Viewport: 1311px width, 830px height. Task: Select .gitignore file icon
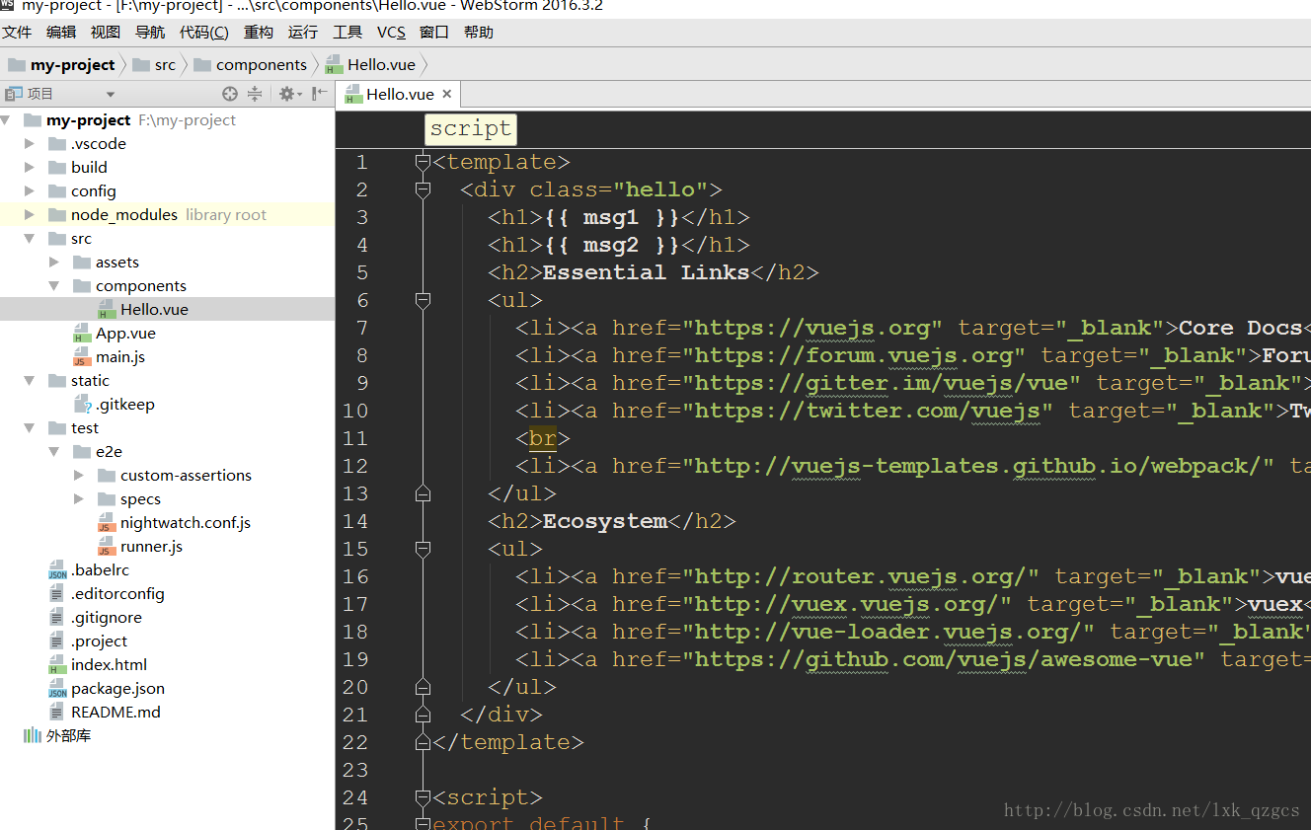(x=57, y=618)
